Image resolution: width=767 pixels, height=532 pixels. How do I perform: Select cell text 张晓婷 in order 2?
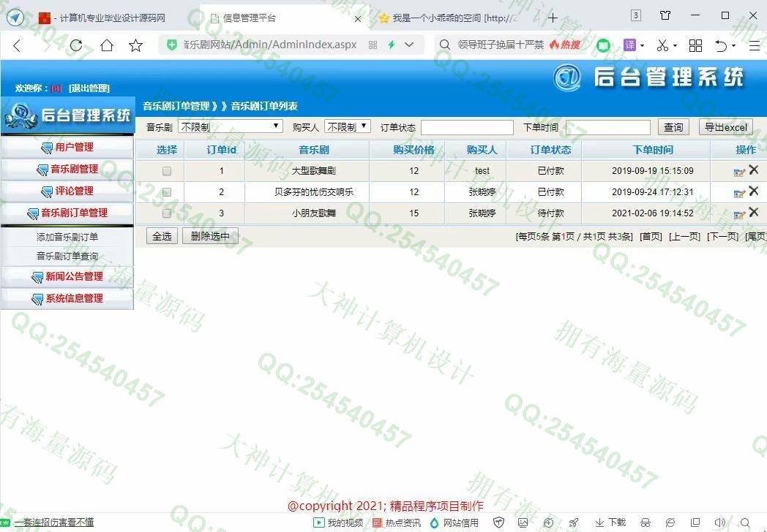(x=482, y=192)
